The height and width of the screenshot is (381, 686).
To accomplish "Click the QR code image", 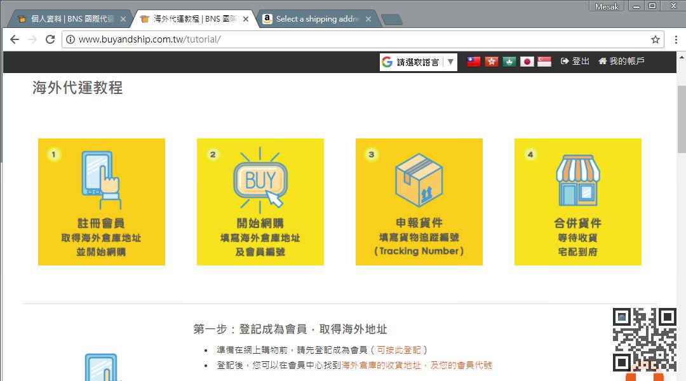I will 644,340.
